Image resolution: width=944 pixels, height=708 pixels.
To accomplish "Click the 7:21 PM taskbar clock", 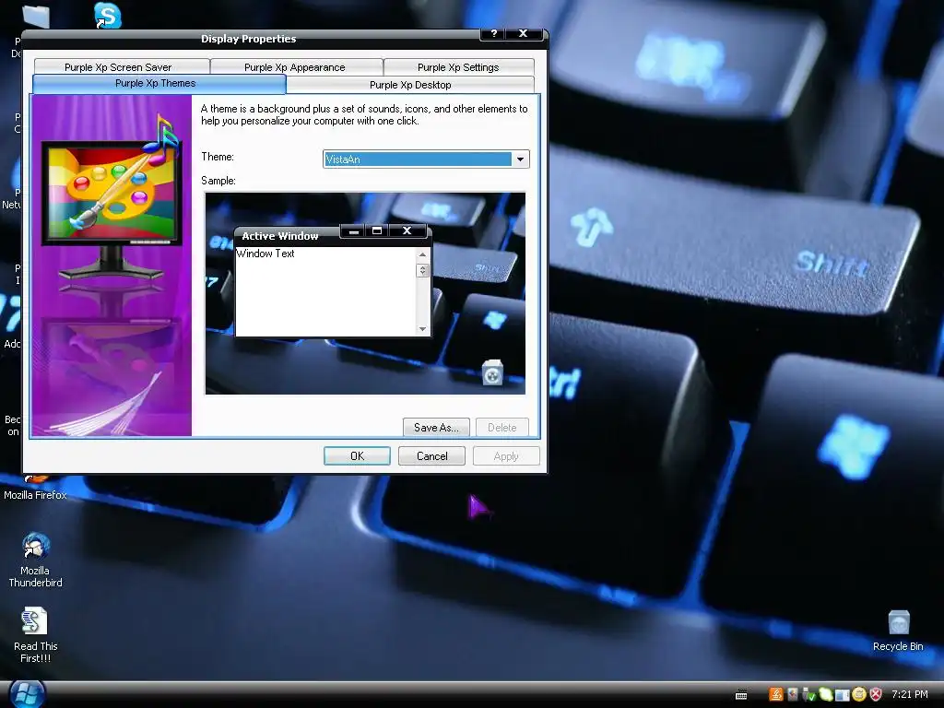I will [910, 694].
